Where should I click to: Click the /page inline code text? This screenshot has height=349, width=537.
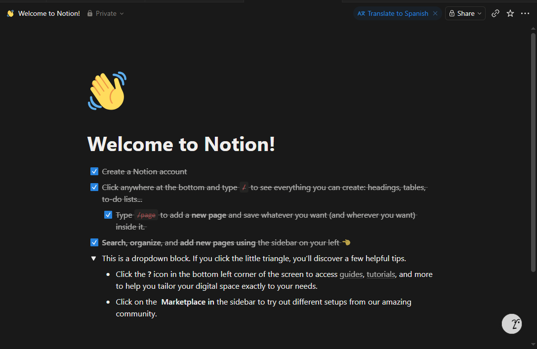146,215
